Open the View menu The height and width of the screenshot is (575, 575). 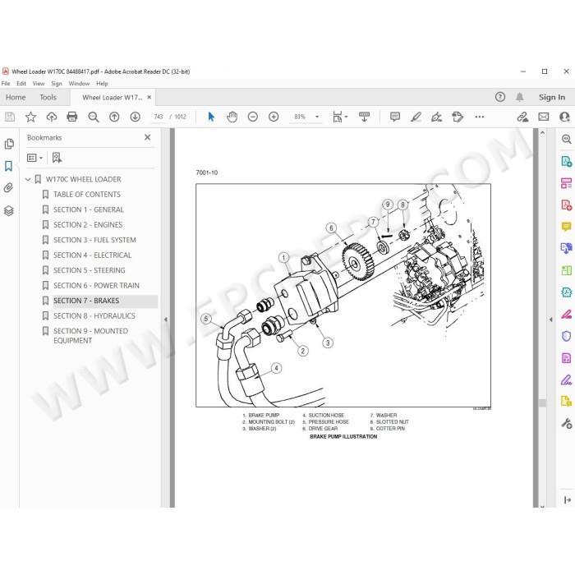39,84
